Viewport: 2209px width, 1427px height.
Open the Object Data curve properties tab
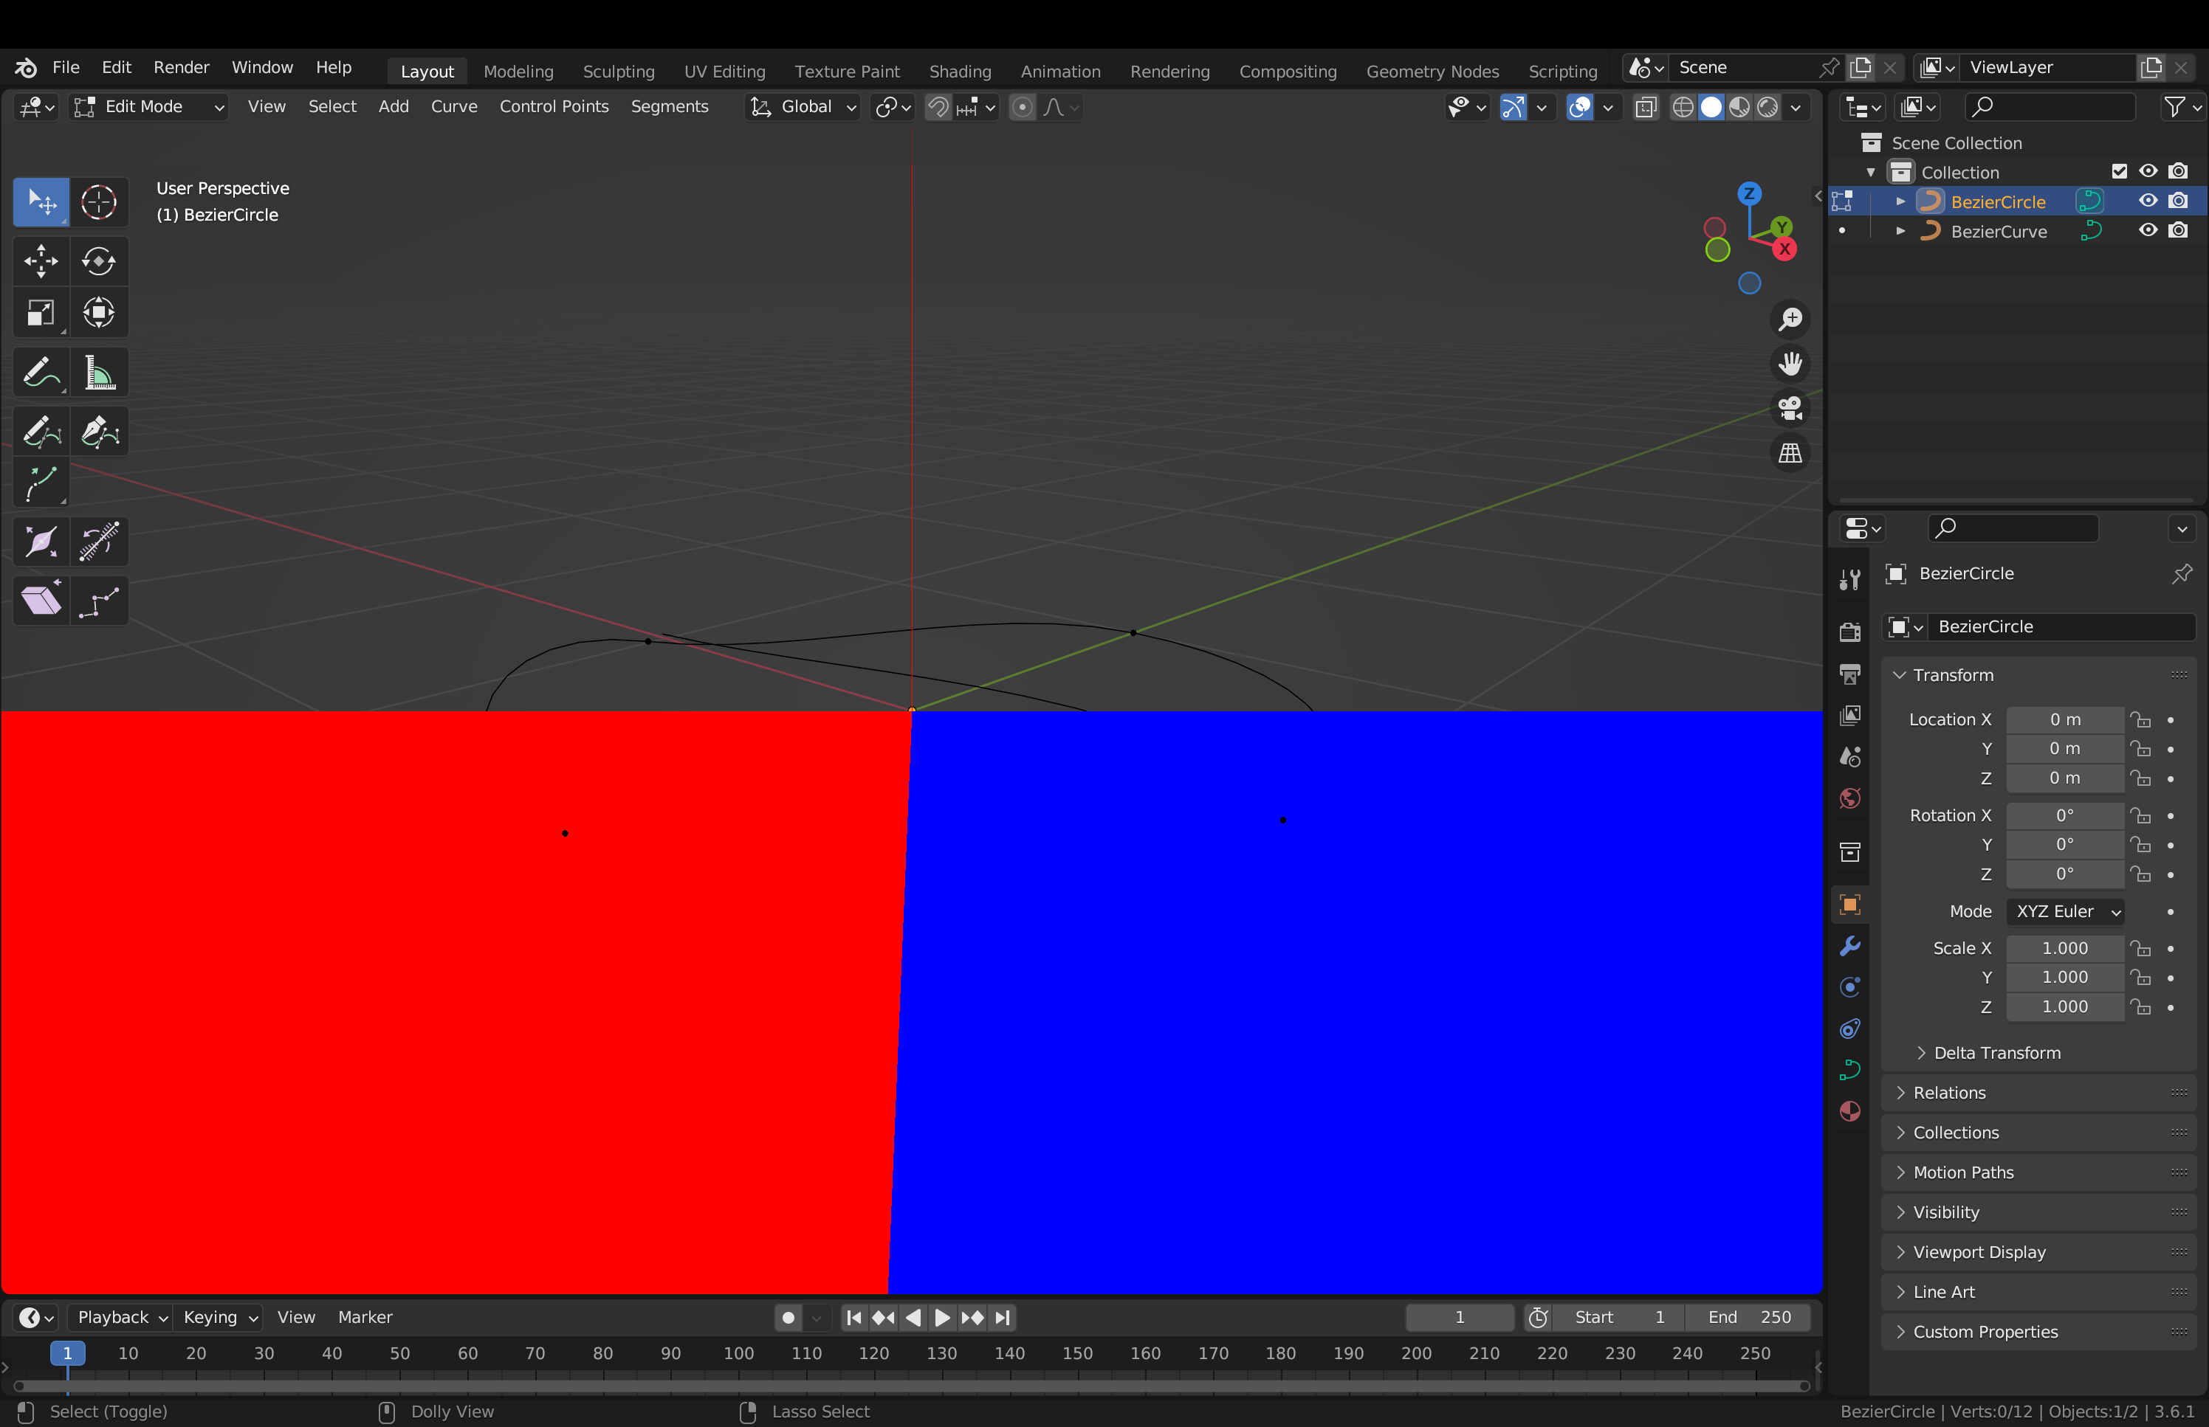tap(1849, 1070)
